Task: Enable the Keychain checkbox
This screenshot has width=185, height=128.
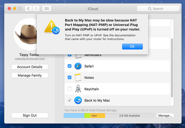Action: point(69,89)
